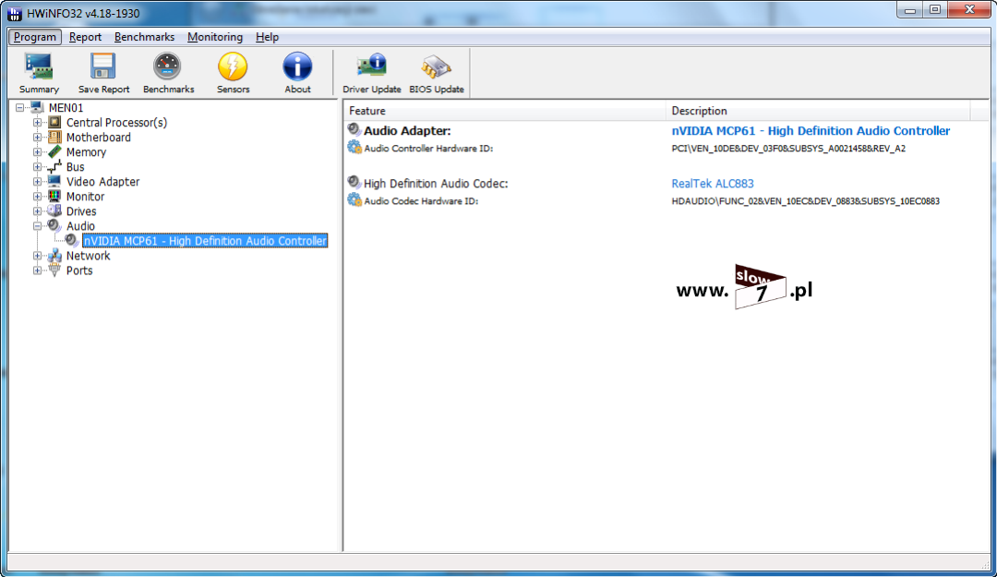Open the Monitoring menu
The height and width of the screenshot is (577, 997).
(x=215, y=37)
